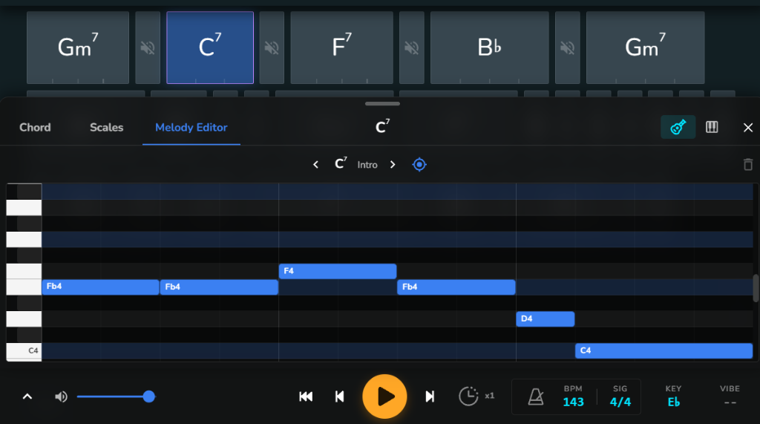760x424 pixels.
Task: Skip to the previous chord
Action: point(340,397)
